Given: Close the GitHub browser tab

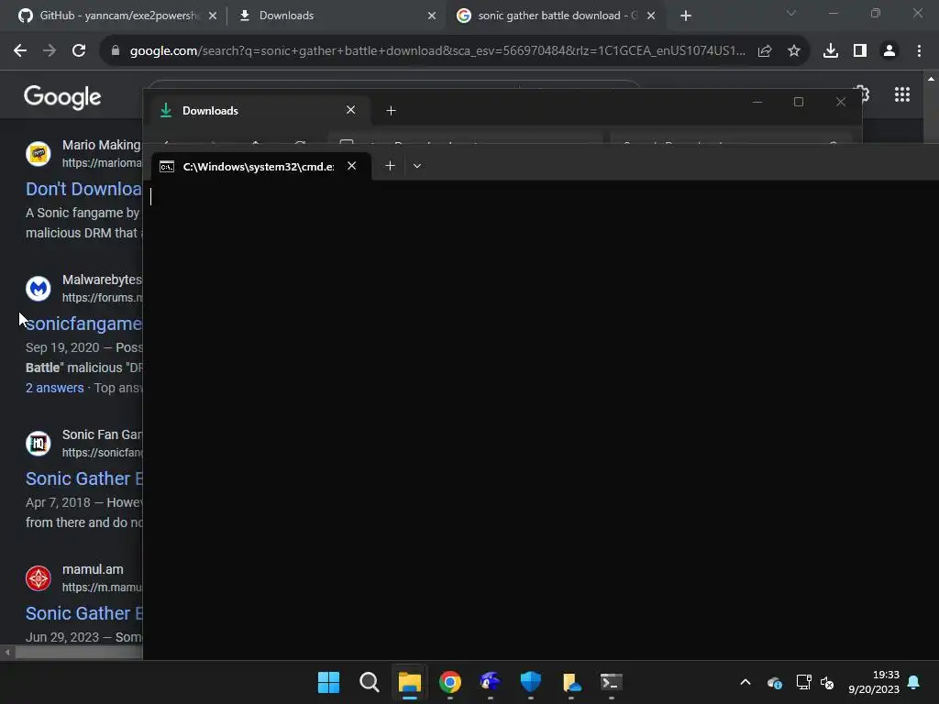Looking at the screenshot, I should [x=213, y=16].
